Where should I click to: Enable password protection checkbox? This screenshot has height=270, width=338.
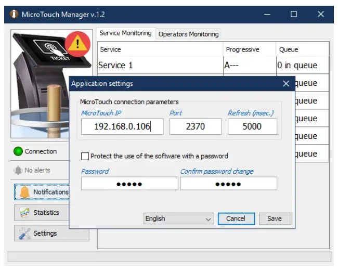click(85, 156)
